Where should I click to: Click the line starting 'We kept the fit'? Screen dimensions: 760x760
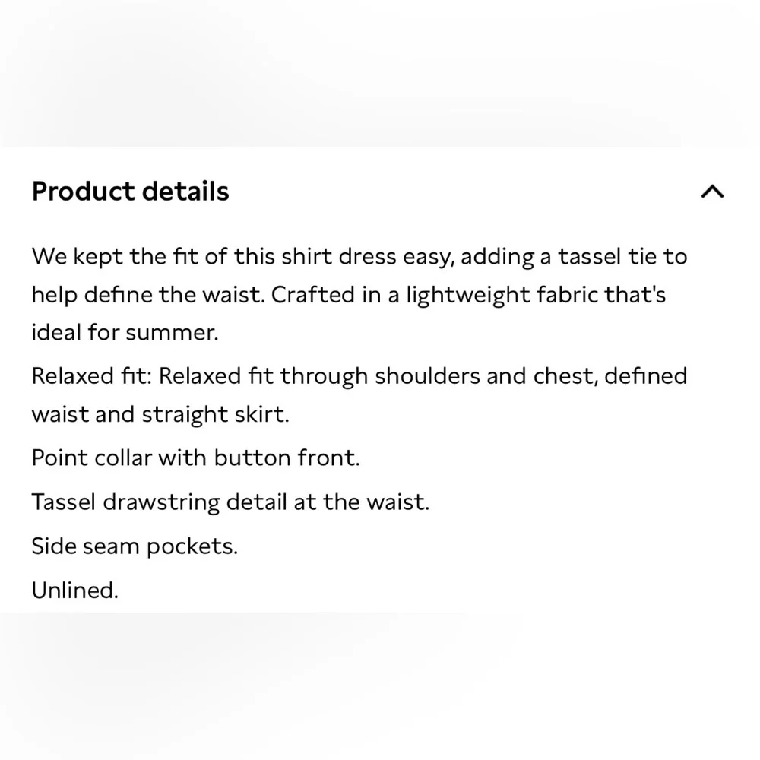359,256
